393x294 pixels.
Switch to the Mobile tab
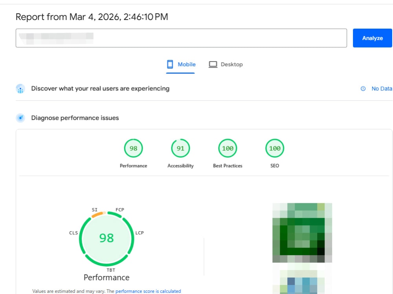pyautogui.click(x=181, y=64)
